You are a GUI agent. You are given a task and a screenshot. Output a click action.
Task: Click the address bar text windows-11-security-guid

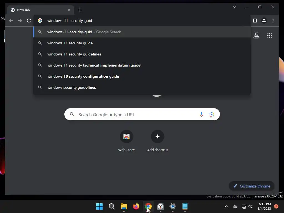pyautogui.click(x=70, y=21)
